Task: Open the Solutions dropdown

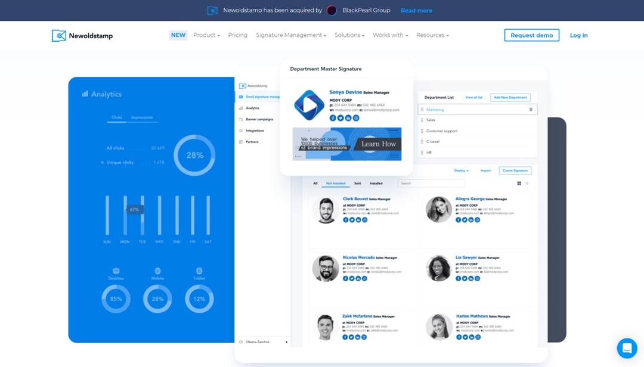Action: coord(349,35)
